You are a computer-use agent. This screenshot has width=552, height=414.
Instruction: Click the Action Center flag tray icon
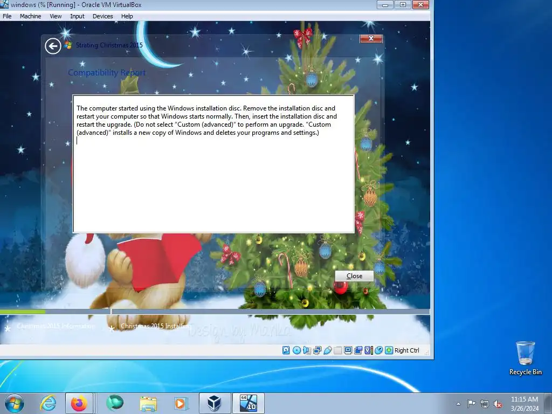pos(471,403)
